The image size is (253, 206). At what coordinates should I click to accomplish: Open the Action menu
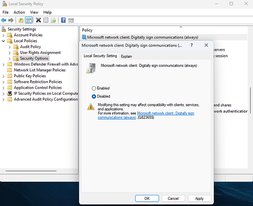click(19, 12)
